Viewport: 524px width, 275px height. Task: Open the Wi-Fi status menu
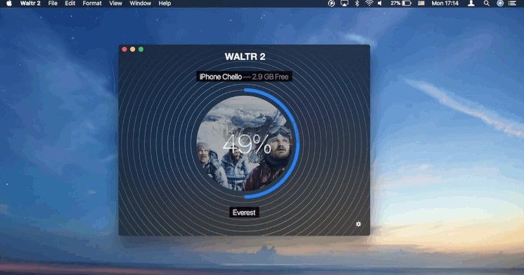(x=369, y=4)
